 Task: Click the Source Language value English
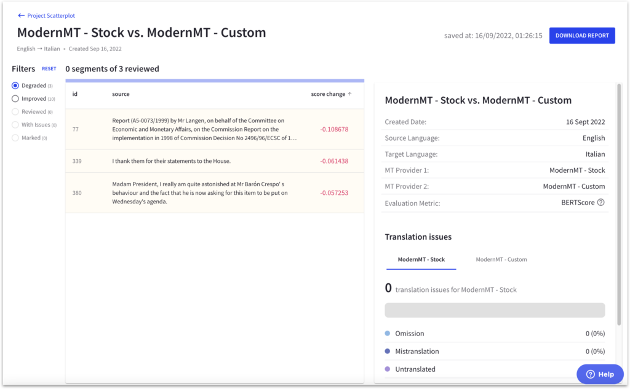click(594, 138)
